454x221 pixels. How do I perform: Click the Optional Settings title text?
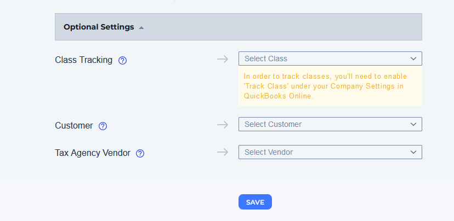coord(99,27)
